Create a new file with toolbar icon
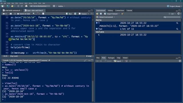 [x=2, y=6]
